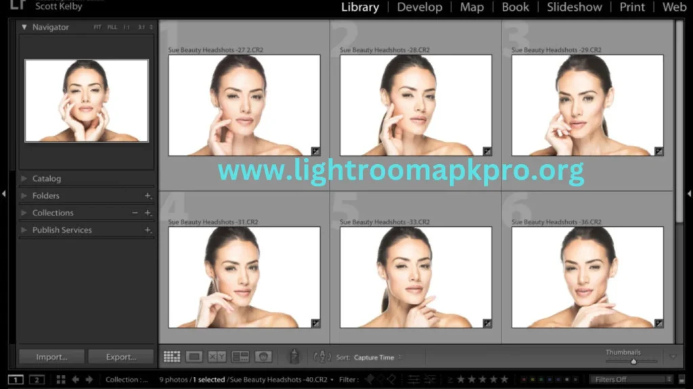Screen dimensions: 693x389
Task: Click the Export button
Action: [x=121, y=356]
